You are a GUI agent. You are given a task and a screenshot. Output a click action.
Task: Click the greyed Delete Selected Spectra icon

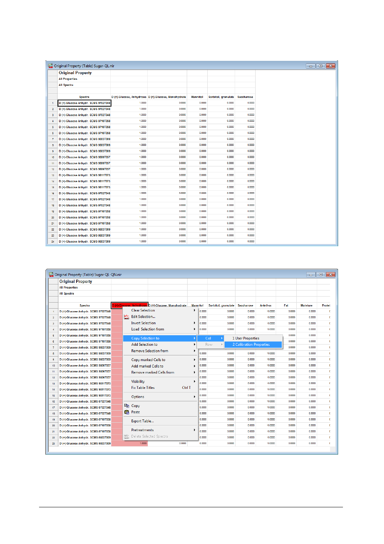[126, 436]
